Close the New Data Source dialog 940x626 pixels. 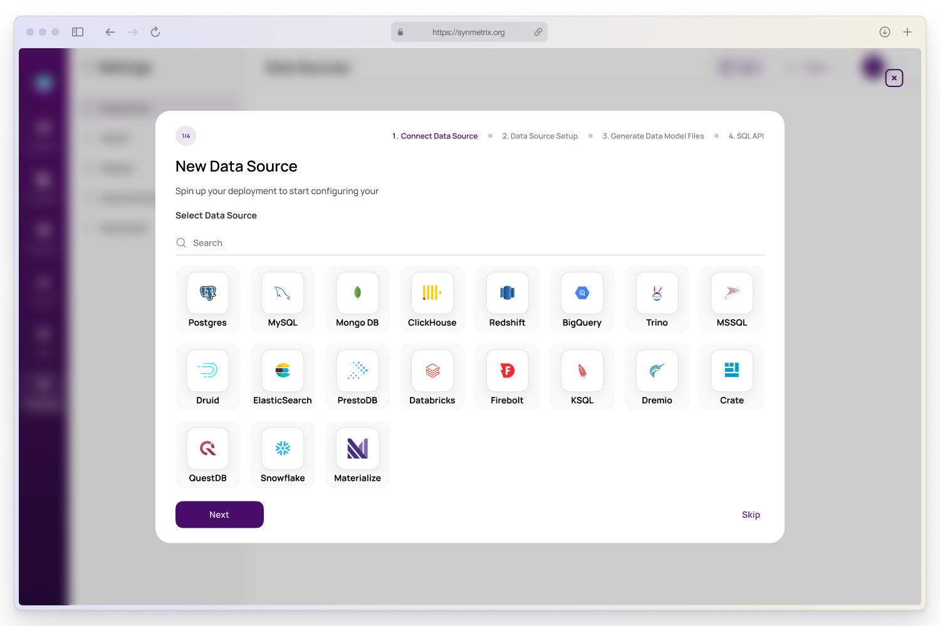coord(894,78)
